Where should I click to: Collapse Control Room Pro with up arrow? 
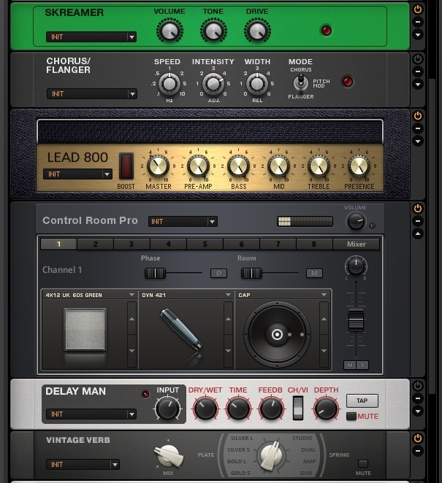(418, 233)
